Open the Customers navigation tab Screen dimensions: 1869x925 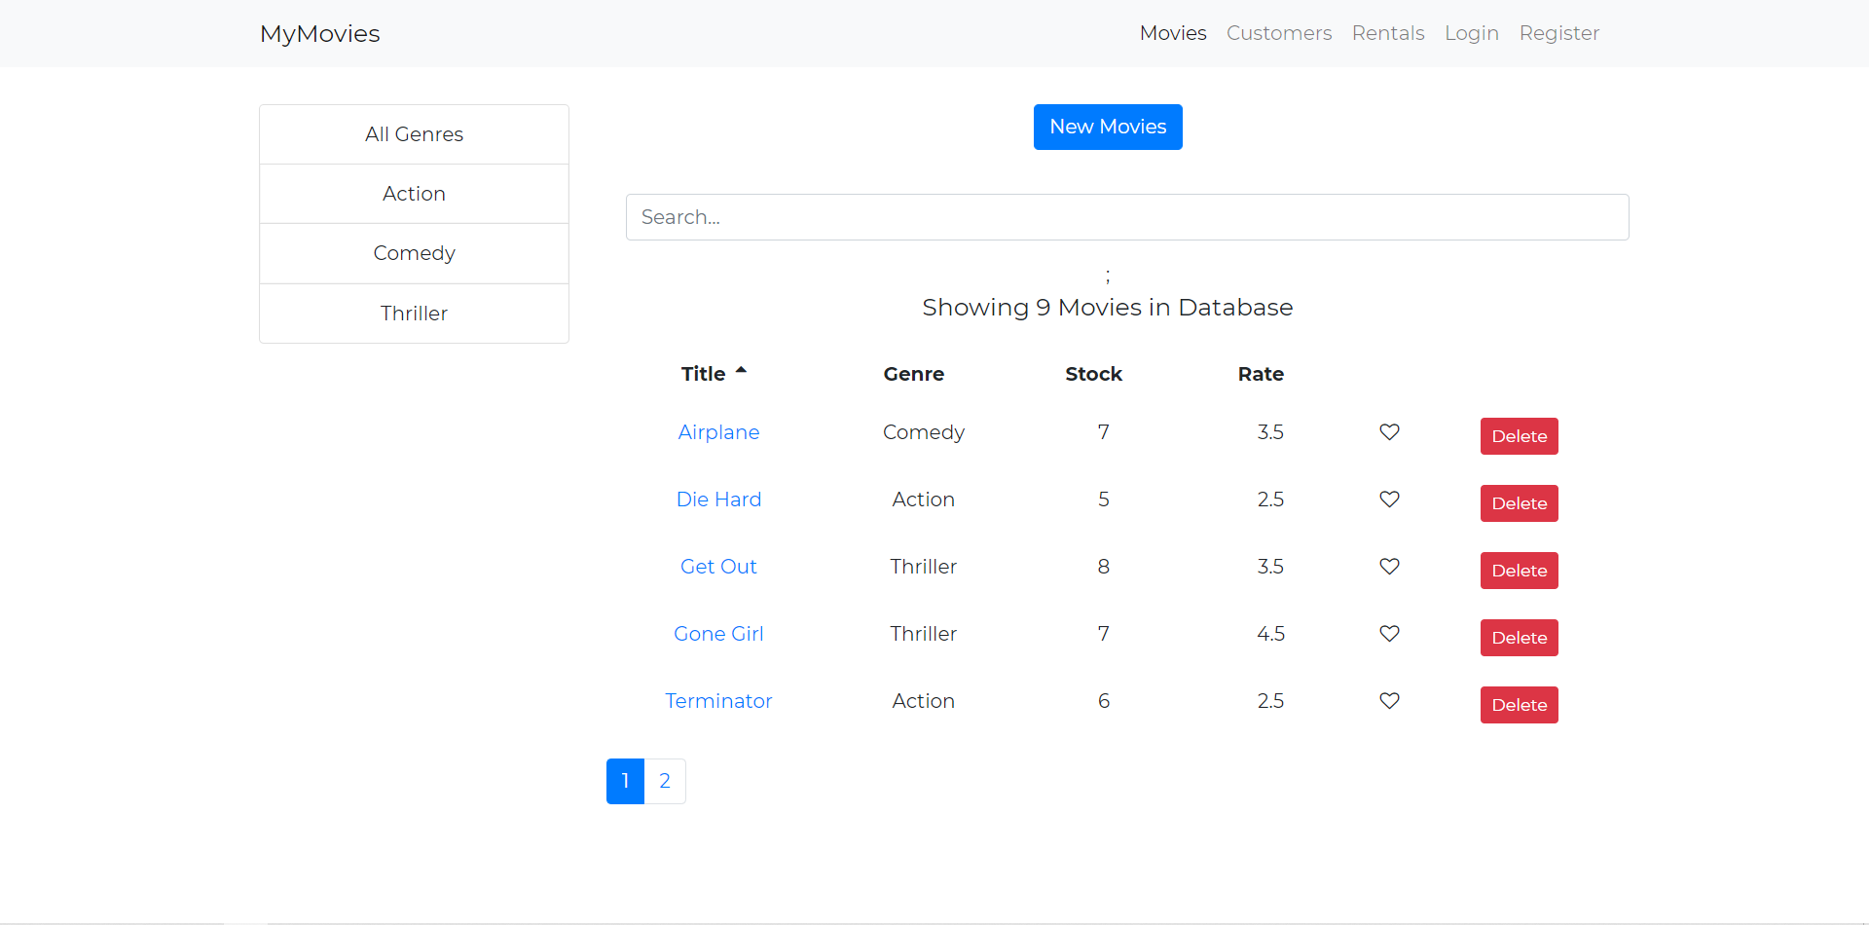(x=1278, y=33)
